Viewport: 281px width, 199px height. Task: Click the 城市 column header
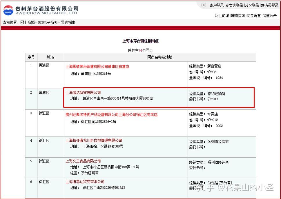(50, 57)
